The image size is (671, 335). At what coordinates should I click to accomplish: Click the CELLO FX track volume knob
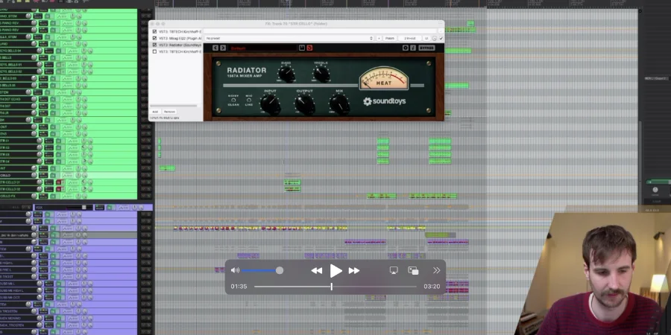[x=34, y=196]
